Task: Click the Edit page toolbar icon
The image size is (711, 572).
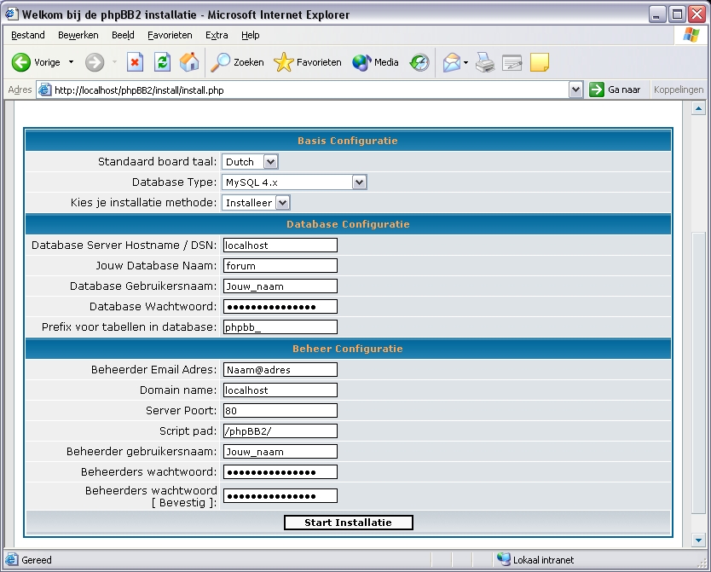Action: click(x=512, y=62)
